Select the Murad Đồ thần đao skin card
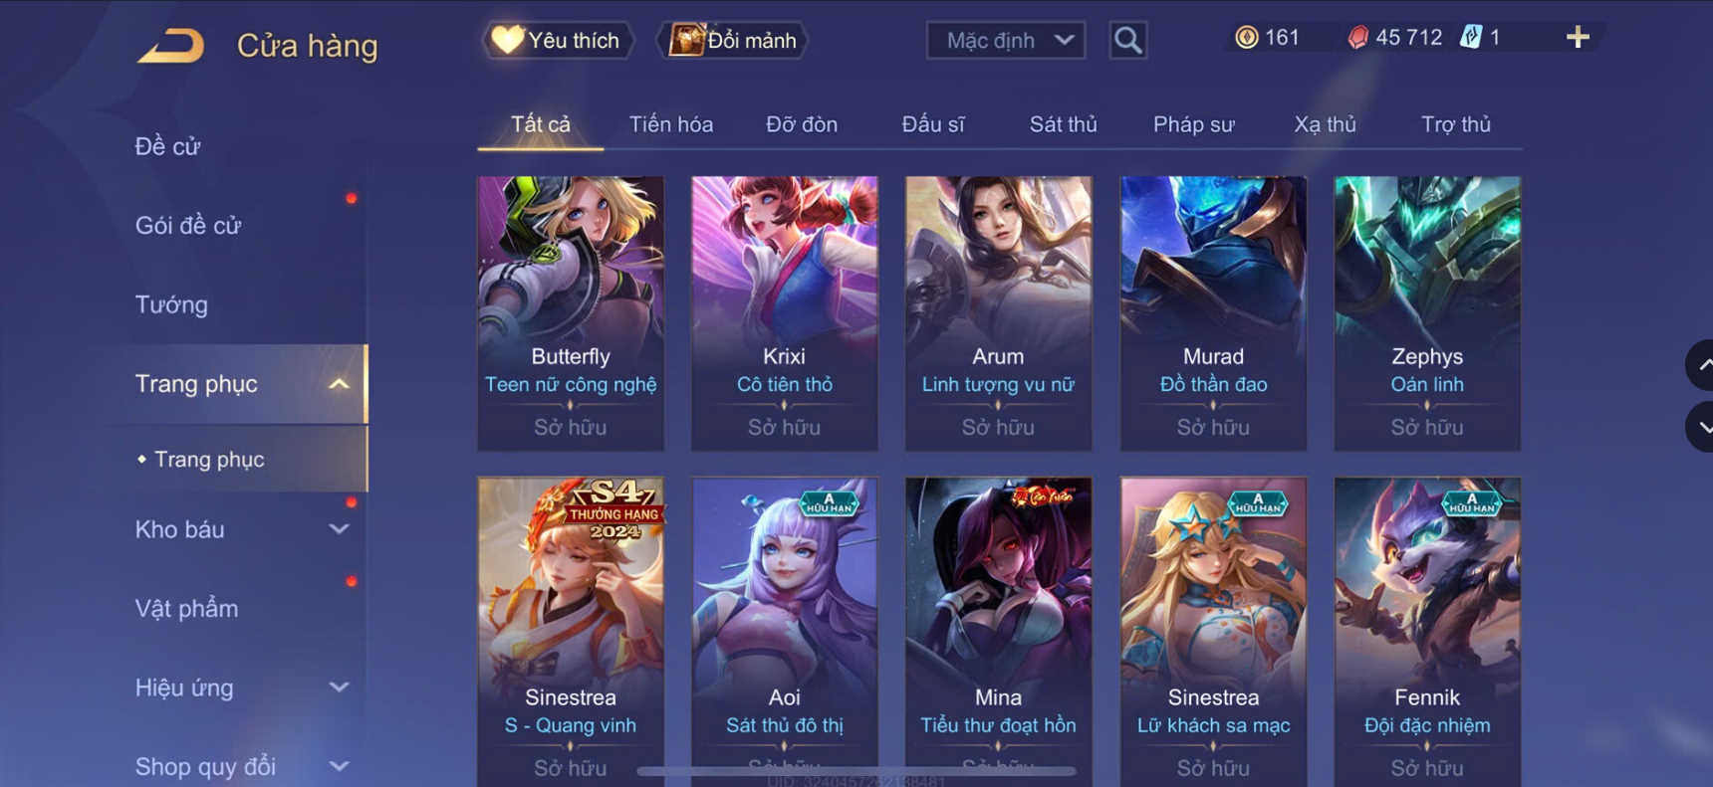 (1213, 313)
